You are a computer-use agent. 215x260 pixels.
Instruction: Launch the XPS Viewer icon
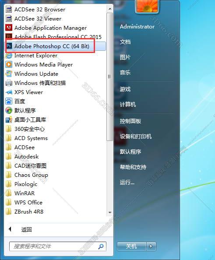[x=9, y=92]
